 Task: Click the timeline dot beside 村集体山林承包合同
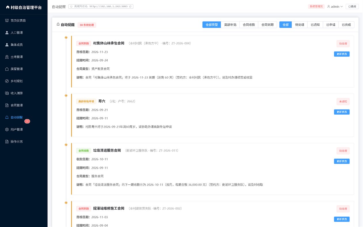click(x=66, y=37)
